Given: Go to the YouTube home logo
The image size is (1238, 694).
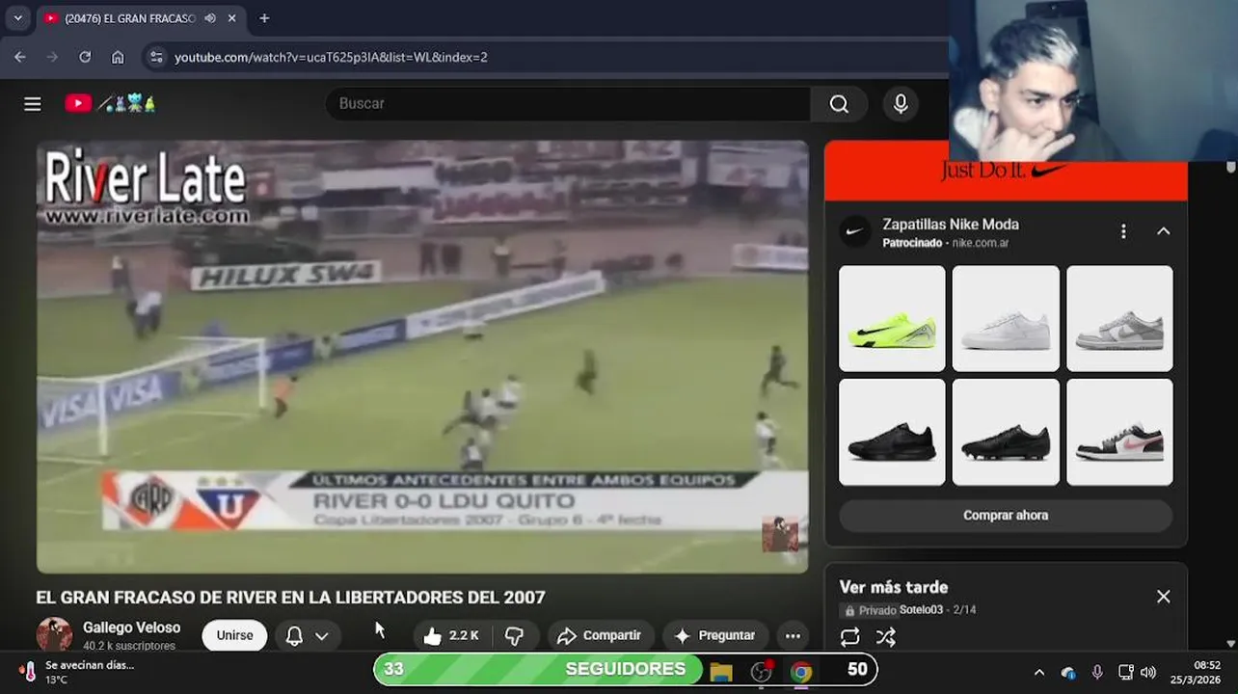Looking at the screenshot, I should point(110,103).
